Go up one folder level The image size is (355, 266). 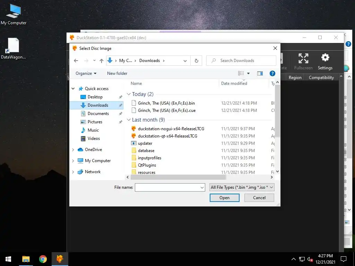102,61
